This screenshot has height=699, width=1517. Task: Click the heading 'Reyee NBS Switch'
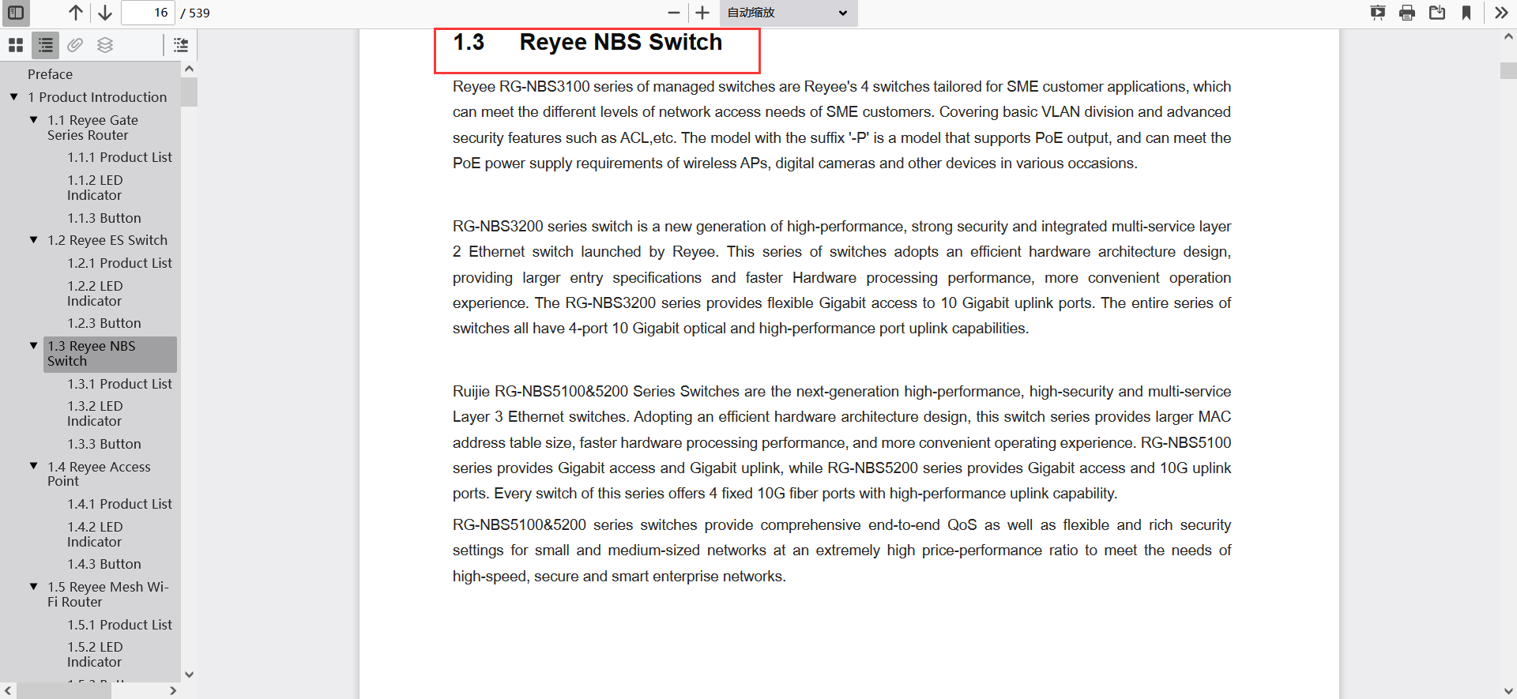click(620, 43)
